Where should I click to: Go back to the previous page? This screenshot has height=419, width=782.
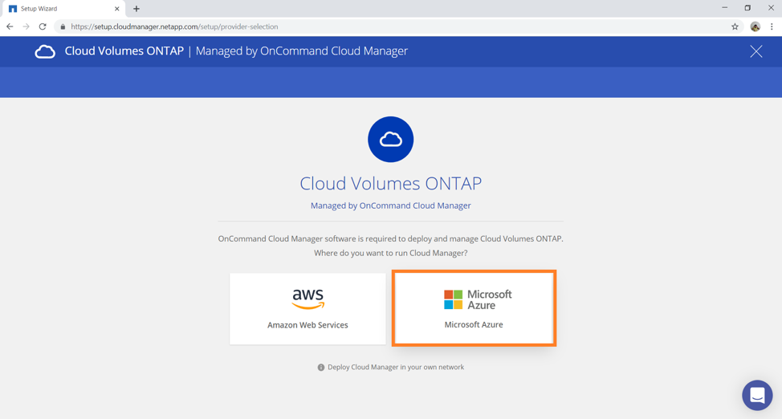10,26
